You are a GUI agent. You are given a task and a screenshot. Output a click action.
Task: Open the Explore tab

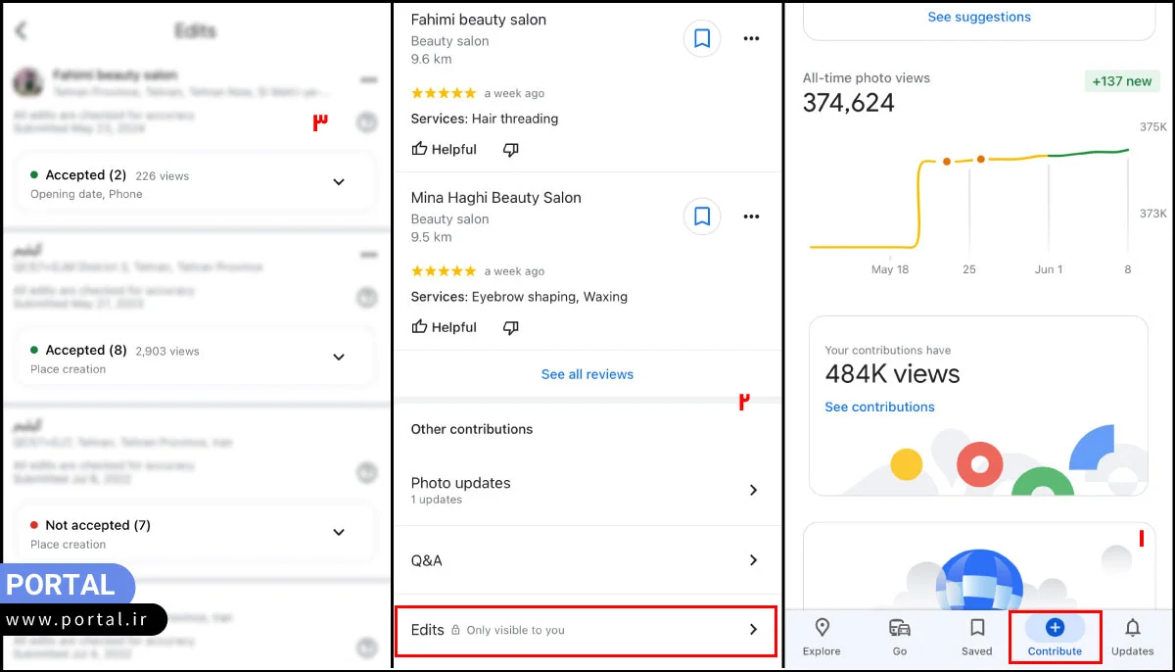click(822, 637)
